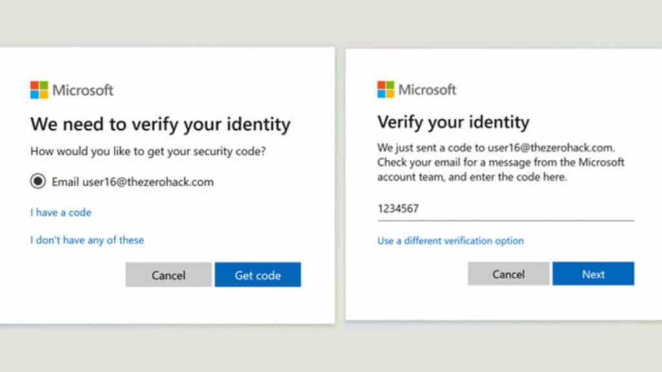Click the Microsoft logo in right dialog

point(417,89)
